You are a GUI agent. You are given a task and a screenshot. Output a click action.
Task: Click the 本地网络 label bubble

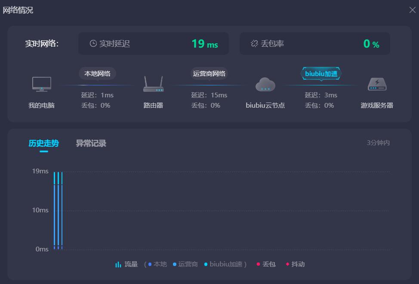point(97,73)
